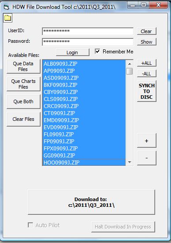Image resolution: width=171 pixels, height=243 pixels.
Task: Select ASD0909J.ZIP in the list
Action: click(84, 78)
